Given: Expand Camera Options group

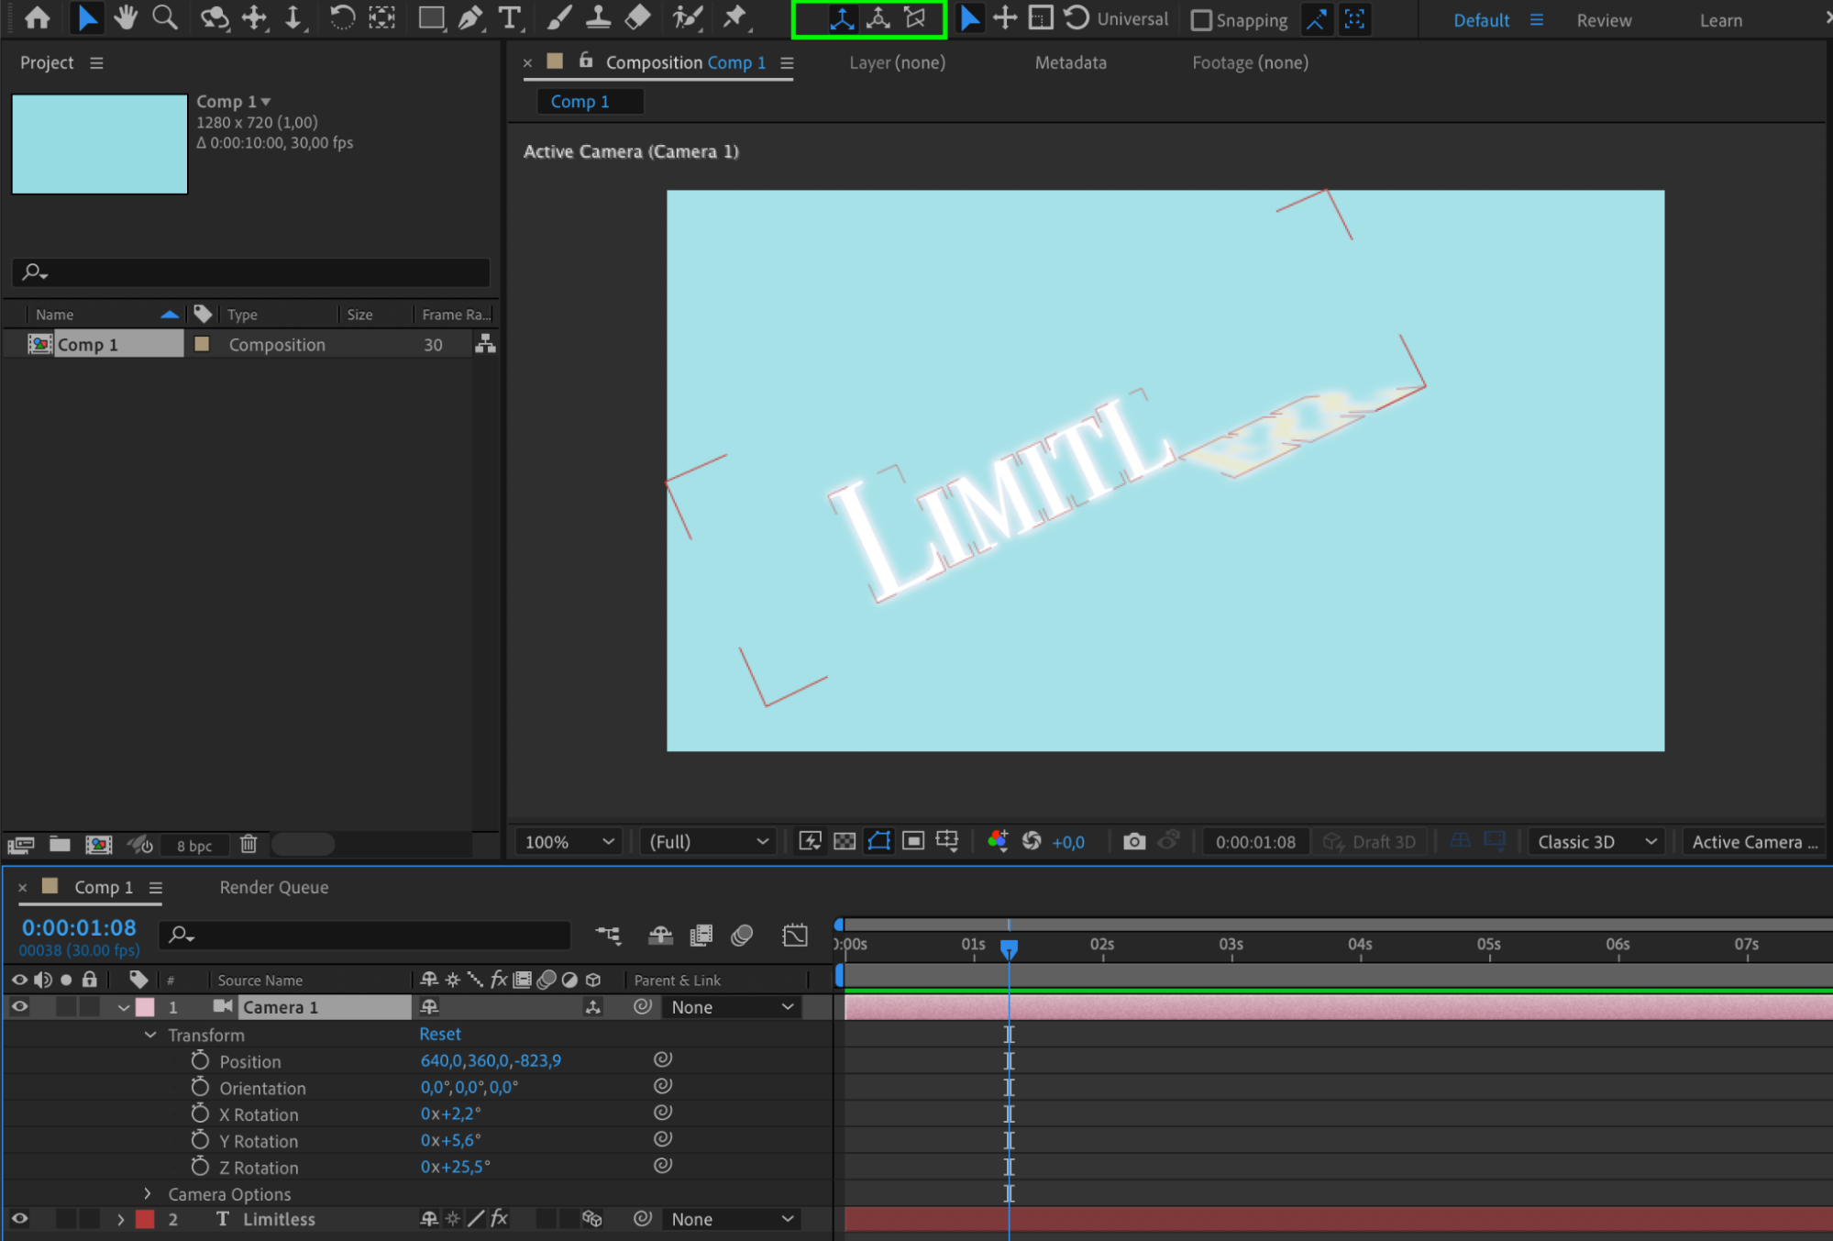Looking at the screenshot, I should click(148, 1193).
